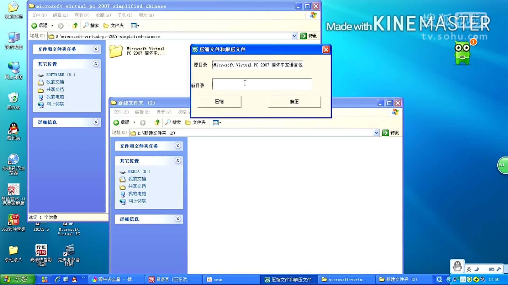Viewport: 508px width, 285px height.
Task: Open 共享文档 link in microsoft-virtual-pc window
Action: (55, 89)
